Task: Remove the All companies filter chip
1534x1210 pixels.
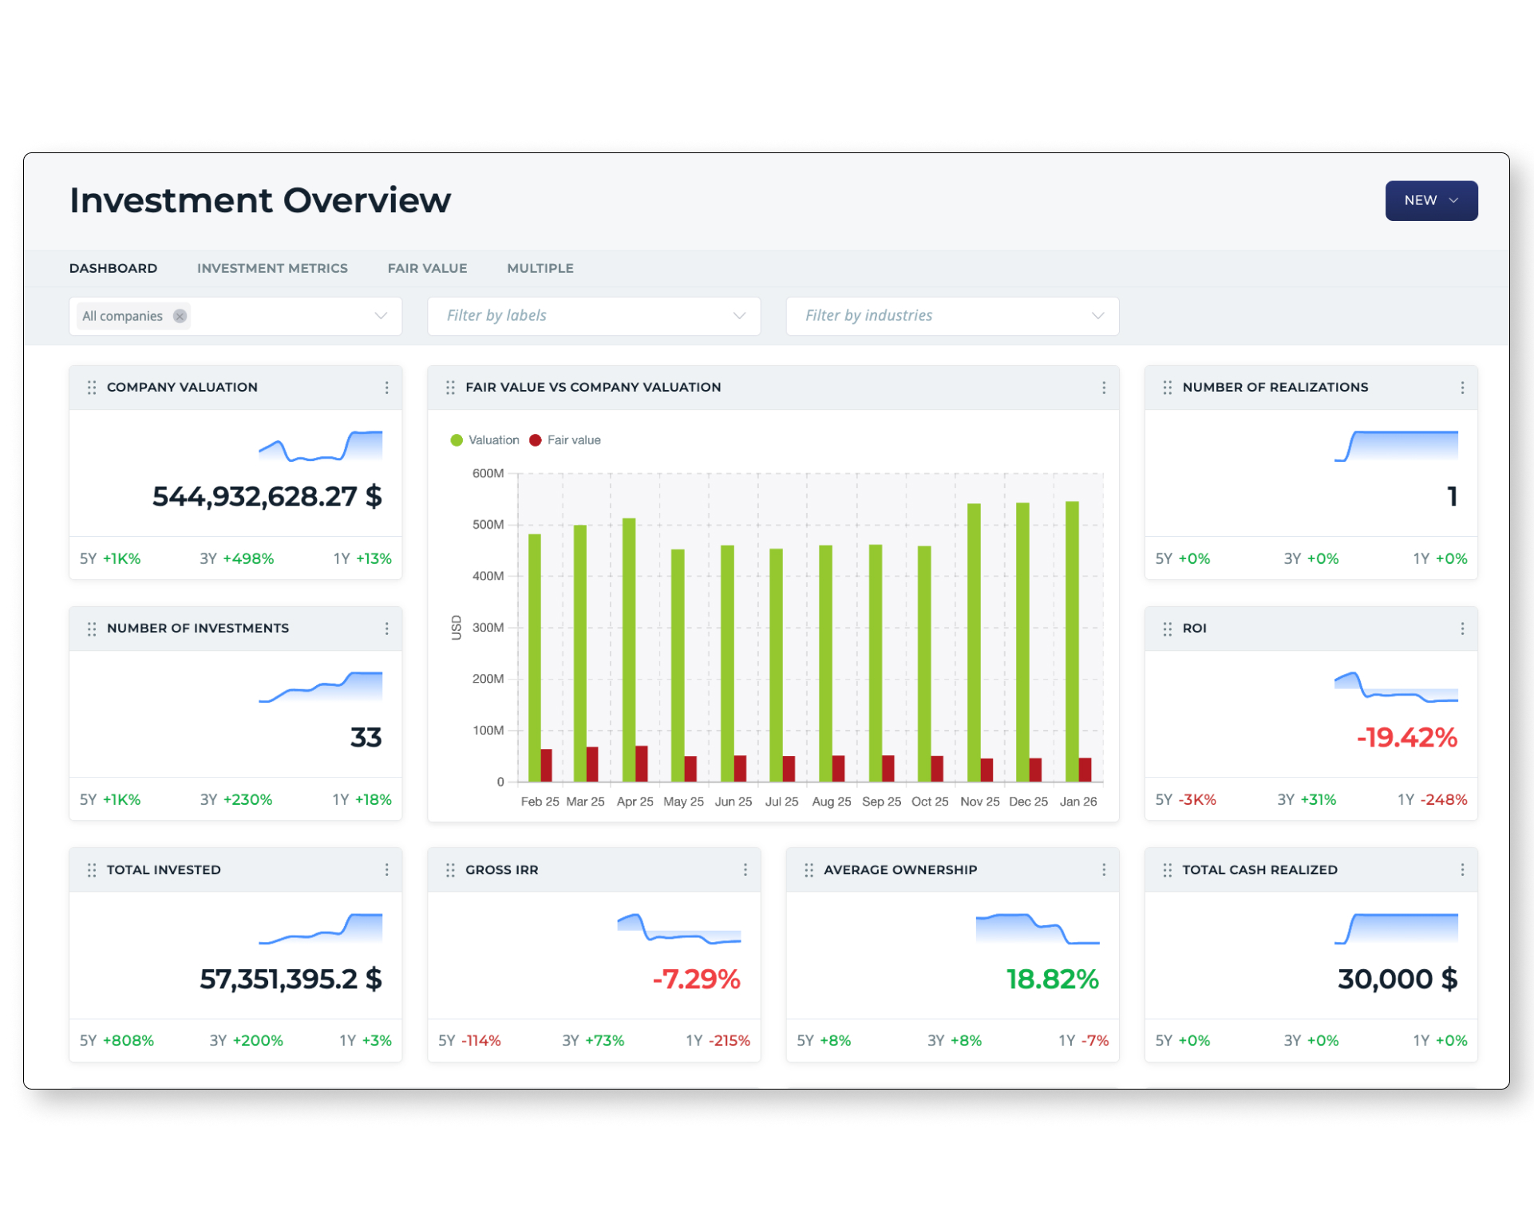Action: pyautogui.click(x=180, y=316)
